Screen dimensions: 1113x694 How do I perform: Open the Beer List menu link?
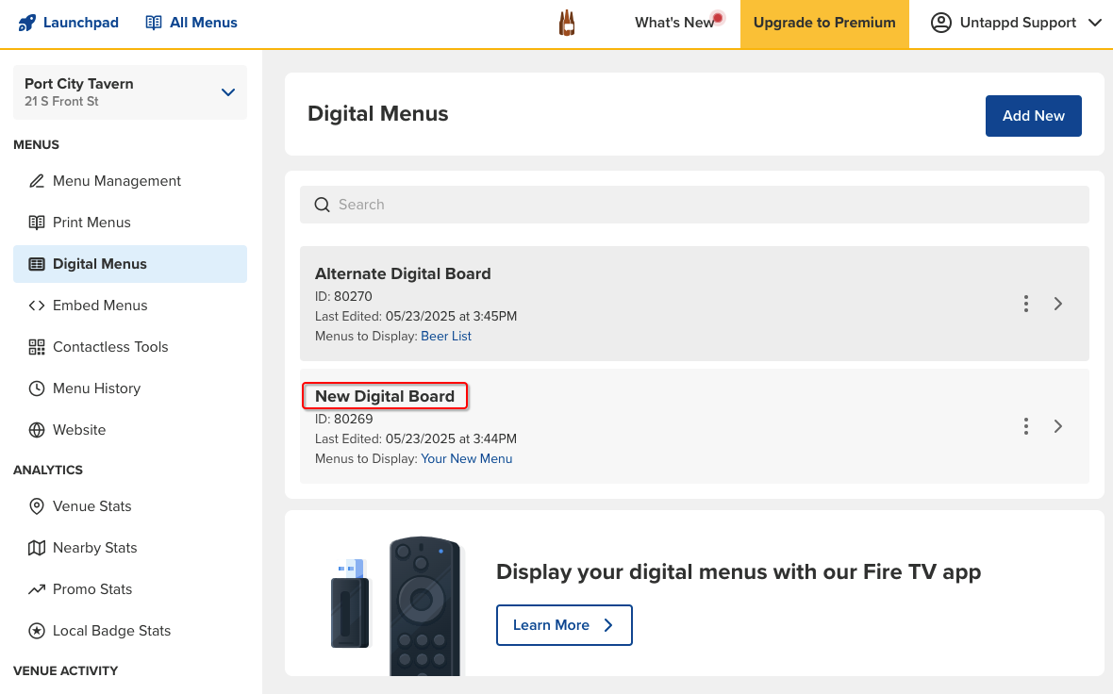[446, 337]
